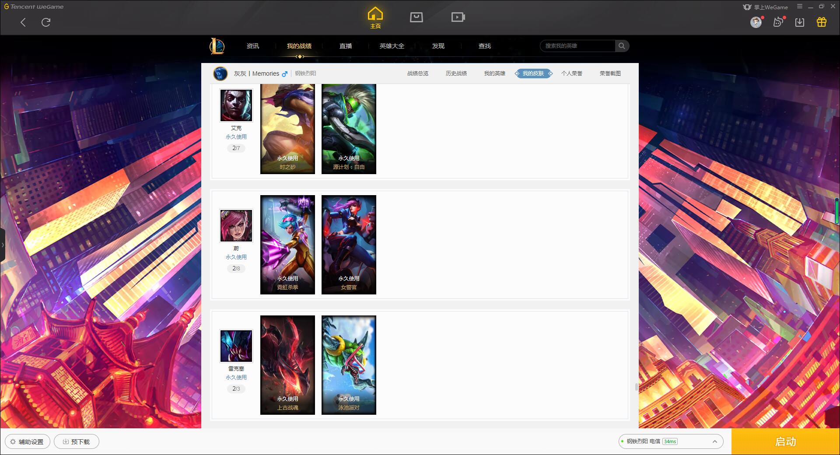This screenshot has height=455, width=840.
Task: Click the 钢铁烈阳 server label beside summoner name
Action: click(305, 73)
